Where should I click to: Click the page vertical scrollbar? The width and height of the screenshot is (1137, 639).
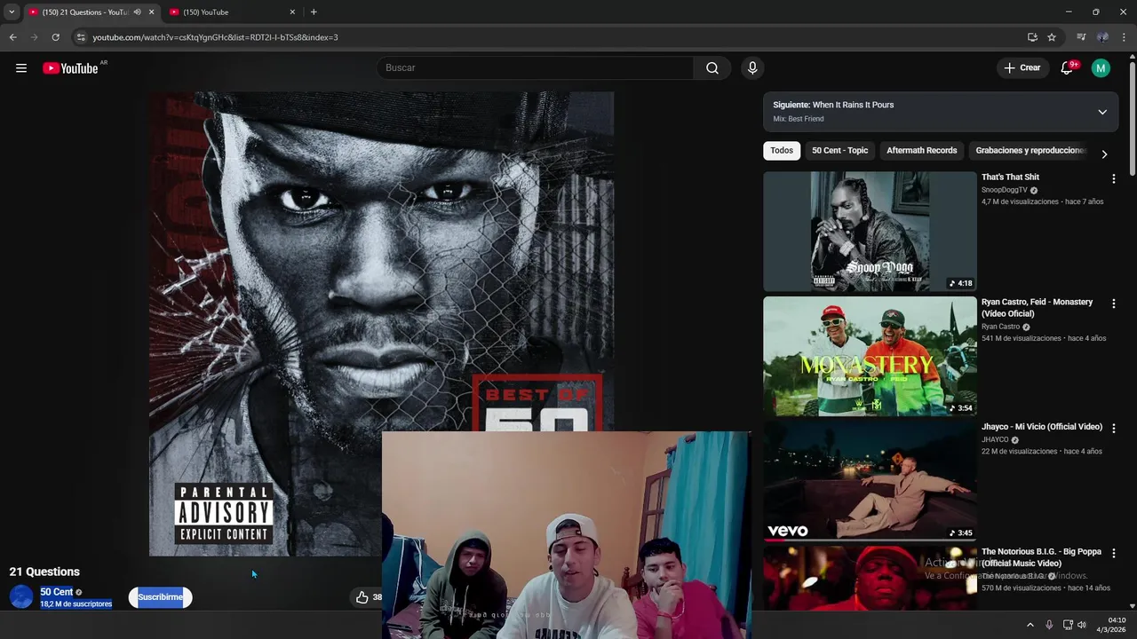click(1133, 120)
